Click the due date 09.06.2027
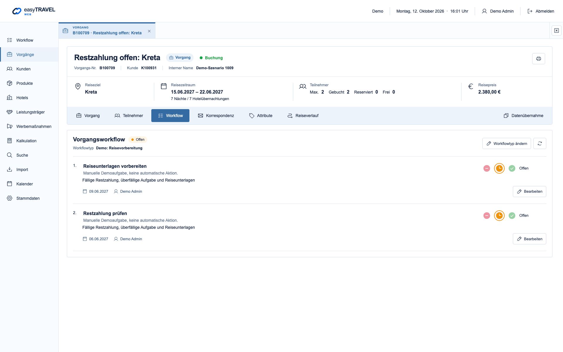This screenshot has width=563, height=352. click(x=99, y=192)
